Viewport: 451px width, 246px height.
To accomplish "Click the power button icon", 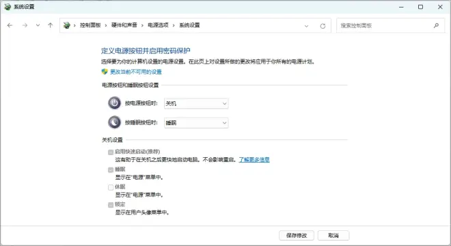I will click(x=114, y=103).
